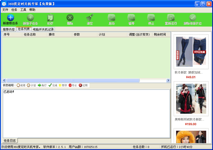Click the 开机已运行 uptime status text
Screen dimensions: 213x150
[177, 147]
